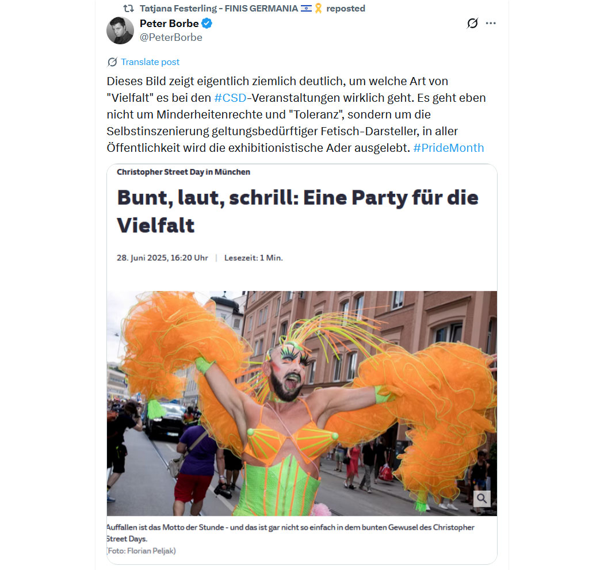Image resolution: width=604 pixels, height=570 pixels.
Task: Click the Israel flag emoji in reposter name
Action: tap(306, 8)
